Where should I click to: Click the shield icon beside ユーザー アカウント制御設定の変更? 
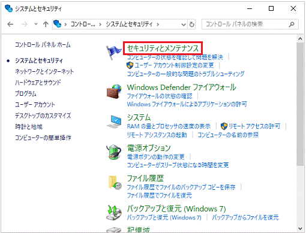tap(130, 65)
